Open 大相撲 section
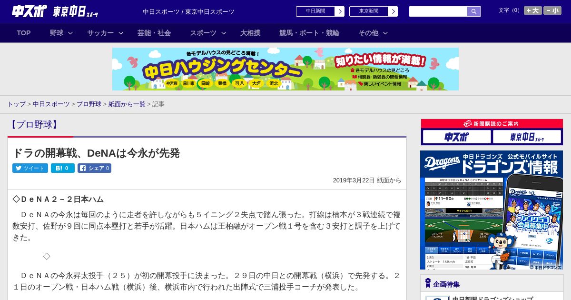The image size is (571, 300). click(x=250, y=33)
